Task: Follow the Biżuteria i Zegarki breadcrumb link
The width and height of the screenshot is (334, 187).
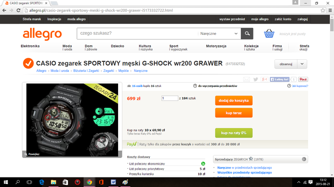Action: pos(86,71)
